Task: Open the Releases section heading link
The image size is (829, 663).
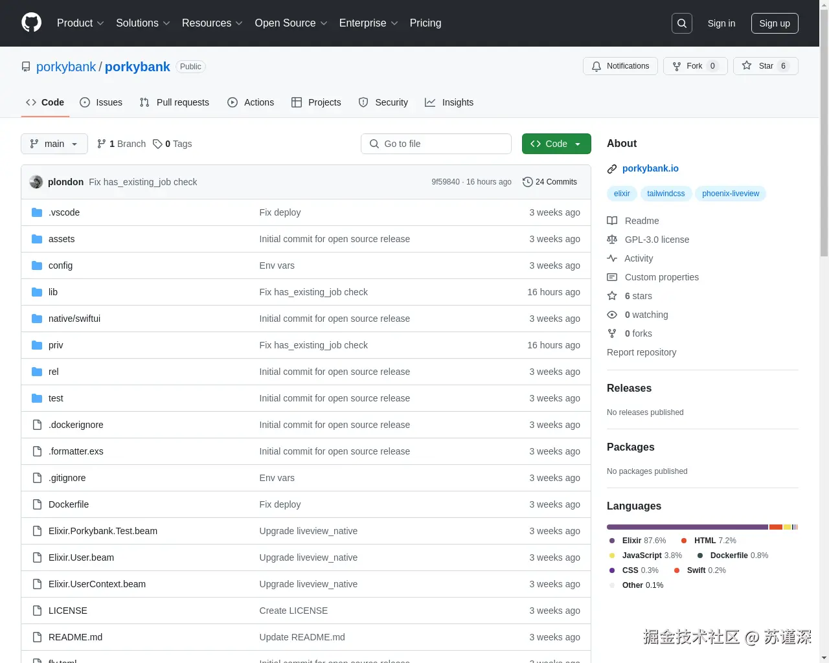Action: [629, 388]
